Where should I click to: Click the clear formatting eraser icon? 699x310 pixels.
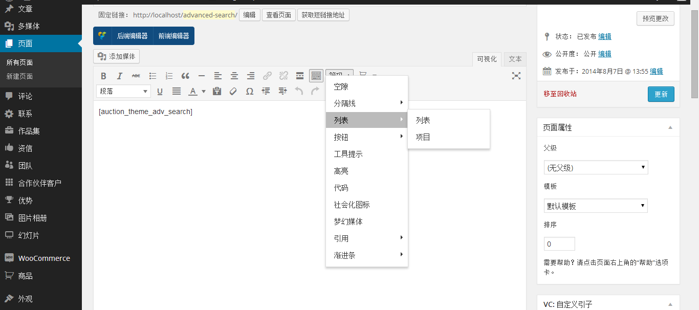point(233,92)
